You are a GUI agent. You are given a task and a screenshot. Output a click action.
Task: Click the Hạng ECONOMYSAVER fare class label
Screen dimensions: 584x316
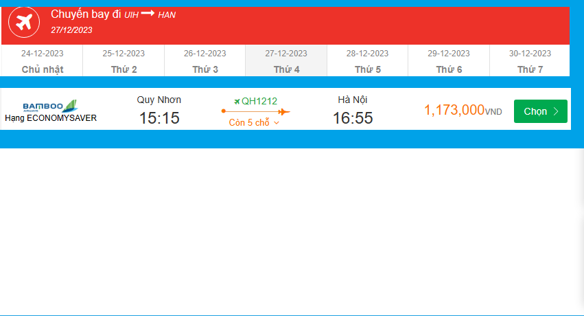pos(51,118)
